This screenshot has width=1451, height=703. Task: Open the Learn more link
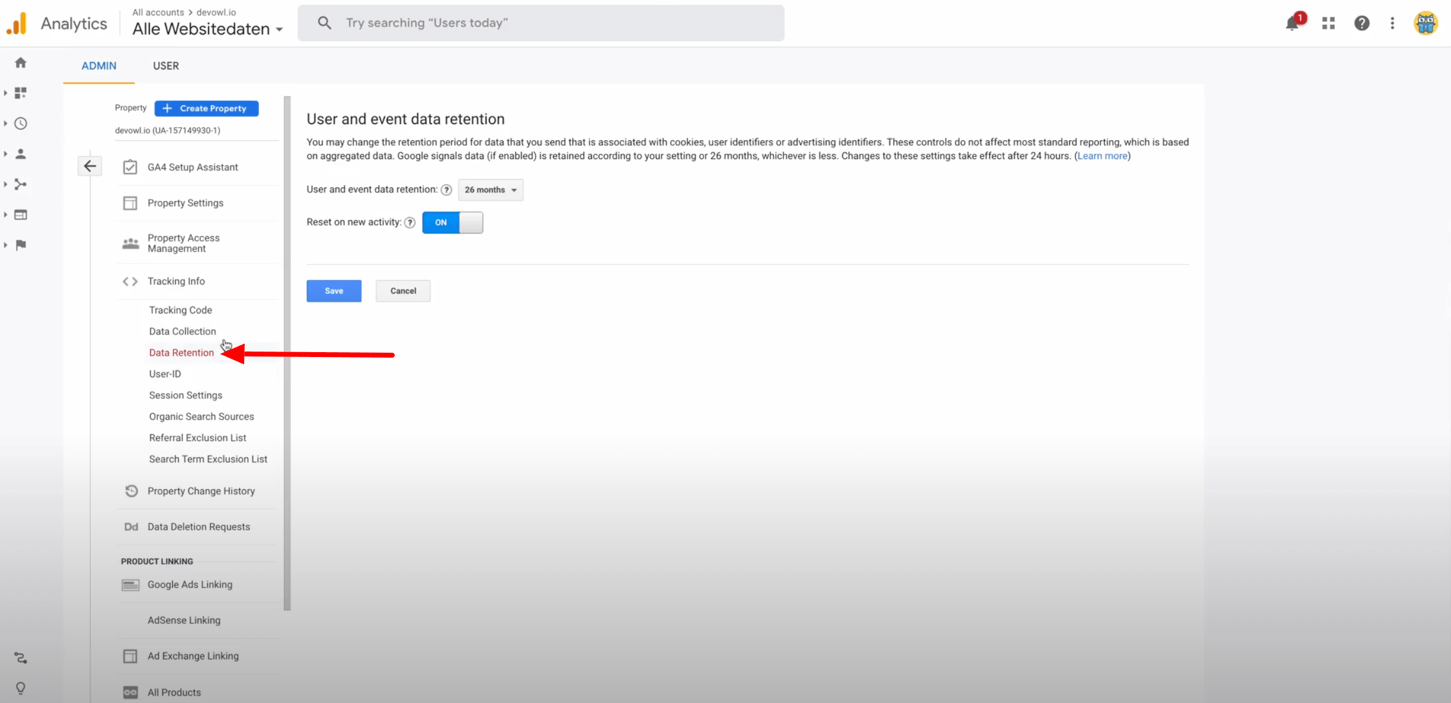point(1102,156)
